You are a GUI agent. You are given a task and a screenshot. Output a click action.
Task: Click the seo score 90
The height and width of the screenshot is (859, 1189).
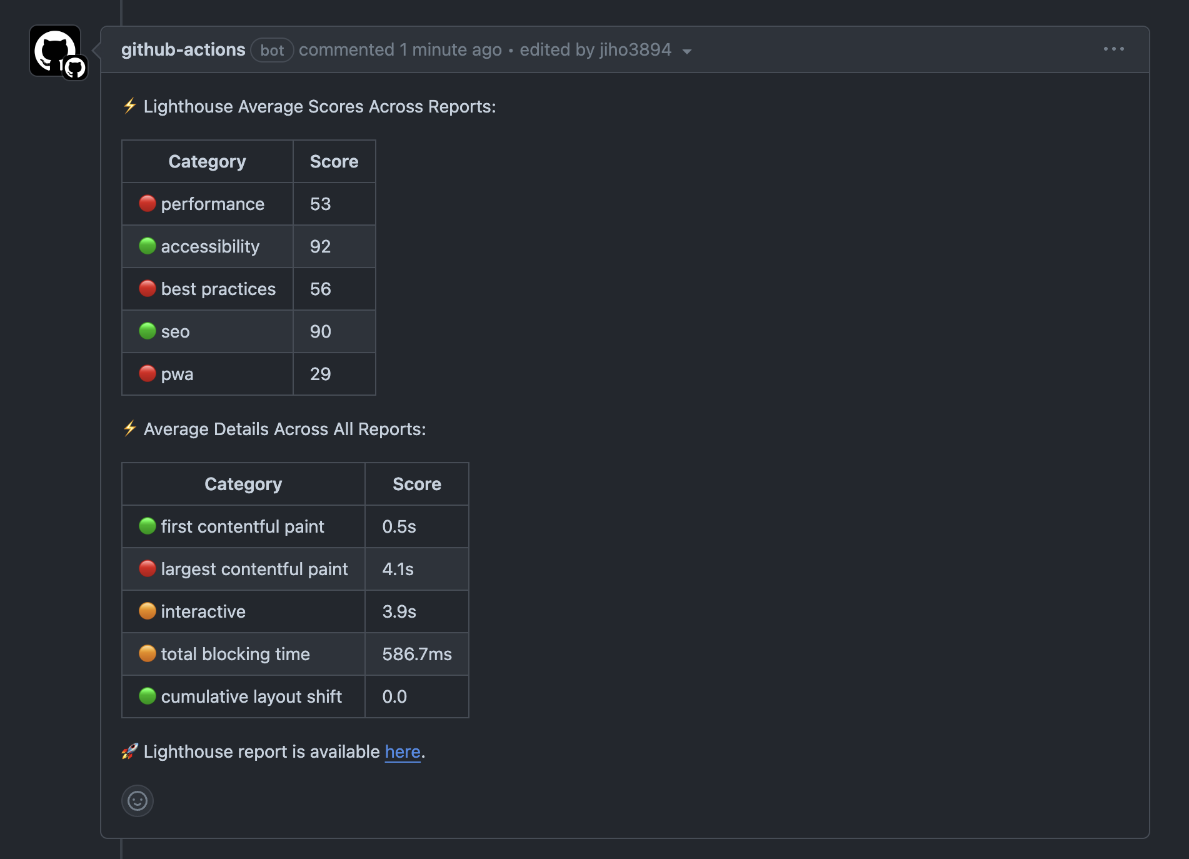(320, 331)
